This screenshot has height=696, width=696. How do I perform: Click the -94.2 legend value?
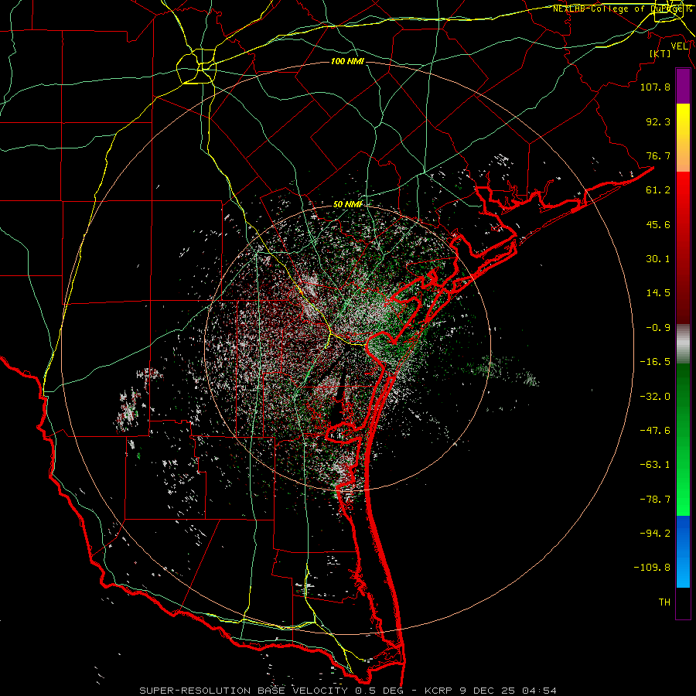[x=655, y=534]
